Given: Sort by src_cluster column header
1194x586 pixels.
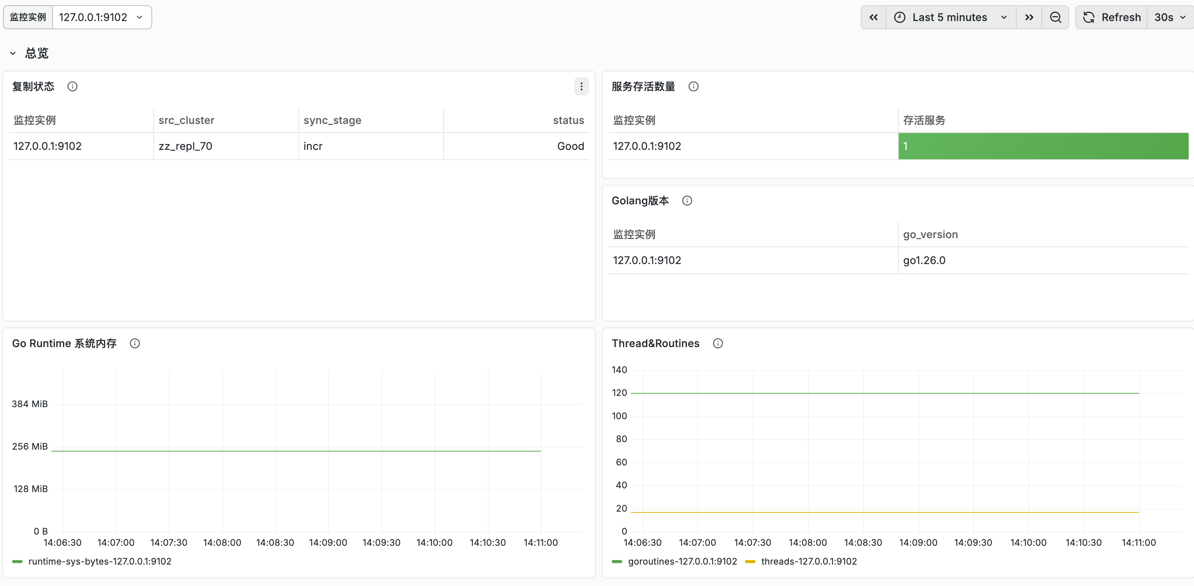Looking at the screenshot, I should pyautogui.click(x=186, y=120).
